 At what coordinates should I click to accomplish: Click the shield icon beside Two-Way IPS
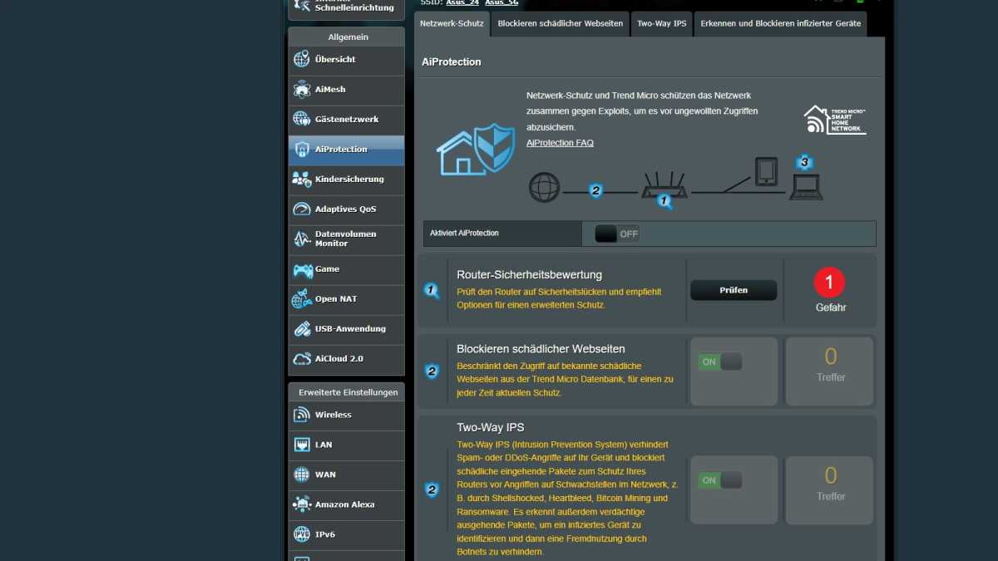point(432,490)
